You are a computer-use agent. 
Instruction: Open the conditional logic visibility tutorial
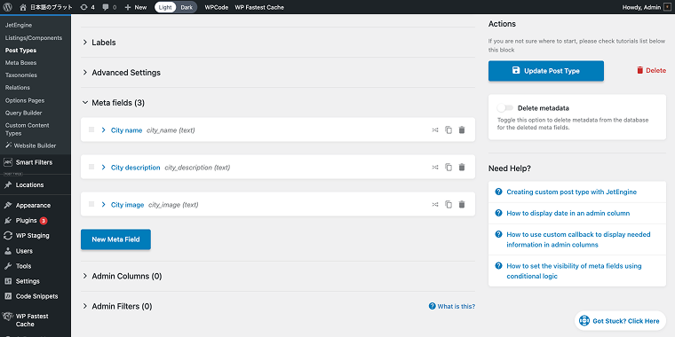click(575, 271)
